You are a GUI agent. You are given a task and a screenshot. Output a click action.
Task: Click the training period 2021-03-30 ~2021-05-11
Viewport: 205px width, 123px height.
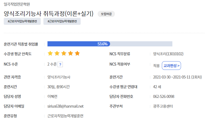tap(172, 77)
